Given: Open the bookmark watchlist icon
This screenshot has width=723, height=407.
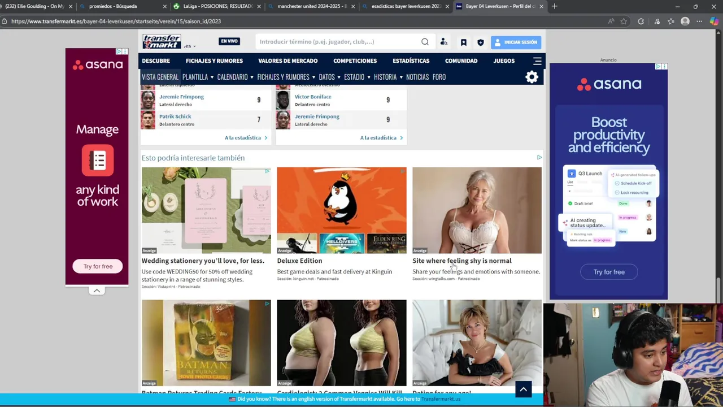Looking at the screenshot, I should [x=463, y=42].
